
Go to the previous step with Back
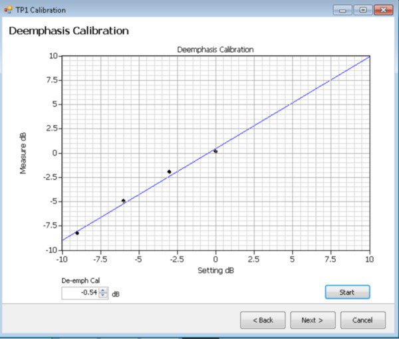(263, 320)
